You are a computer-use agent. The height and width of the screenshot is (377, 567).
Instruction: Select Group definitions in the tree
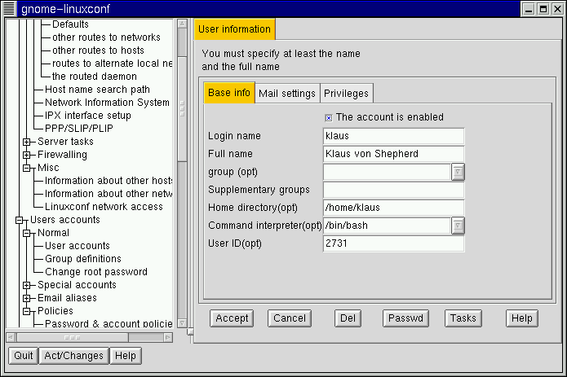(x=82, y=259)
